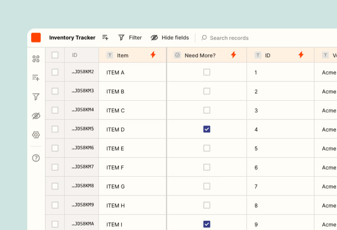This screenshot has width=337, height=230.
Task: Click the funnel icon in top toolbar
Action: coord(121,38)
